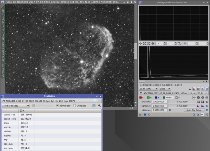This screenshot has height=151, width=210.
Task: Uncheck the Normalized checkbox
Action: (57, 106)
